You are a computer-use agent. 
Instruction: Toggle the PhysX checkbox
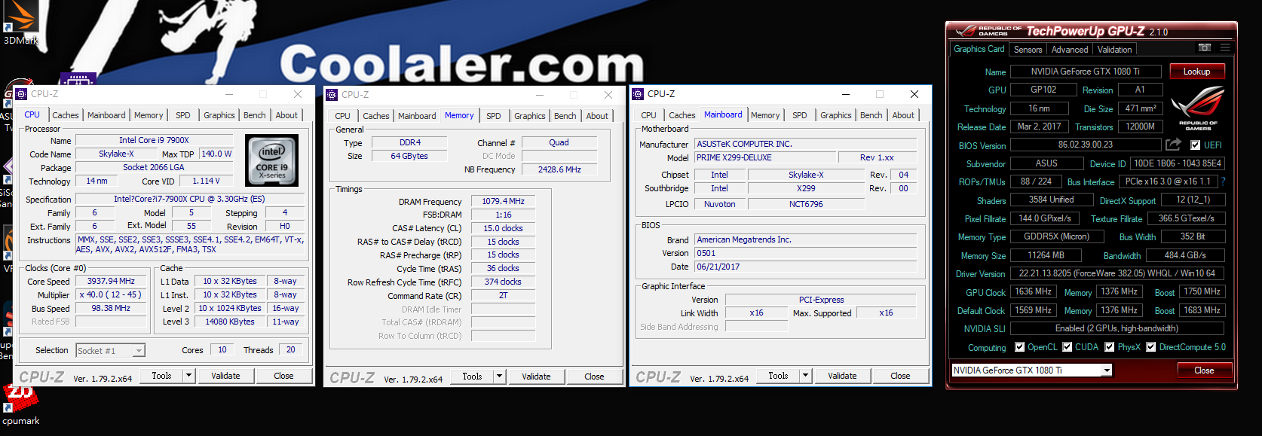(1109, 347)
